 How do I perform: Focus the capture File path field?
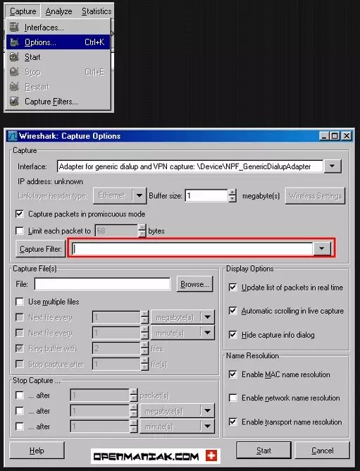click(x=102, y=284)
